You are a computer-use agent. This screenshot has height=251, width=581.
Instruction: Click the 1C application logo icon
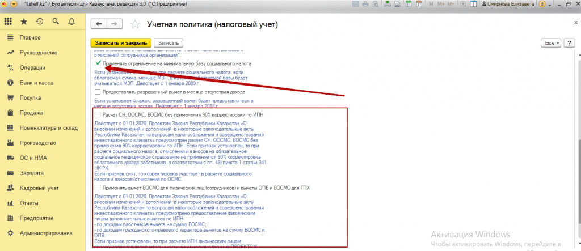[5, 4]
